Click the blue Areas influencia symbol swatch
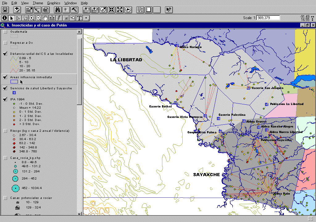The width and height of the screenshot is (316, 222). [x=14, y=82]
